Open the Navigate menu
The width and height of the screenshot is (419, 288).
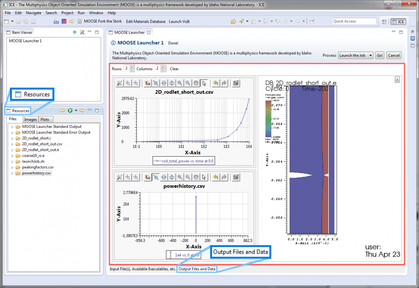point(34,13)
